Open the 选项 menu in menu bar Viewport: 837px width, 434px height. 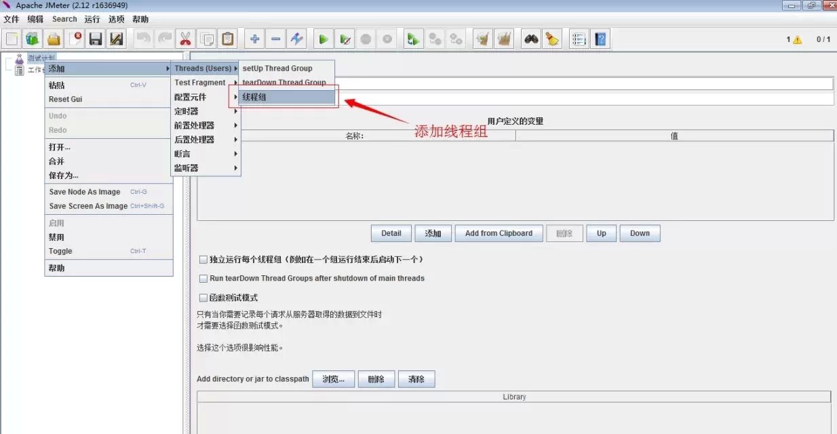[117, 19]
